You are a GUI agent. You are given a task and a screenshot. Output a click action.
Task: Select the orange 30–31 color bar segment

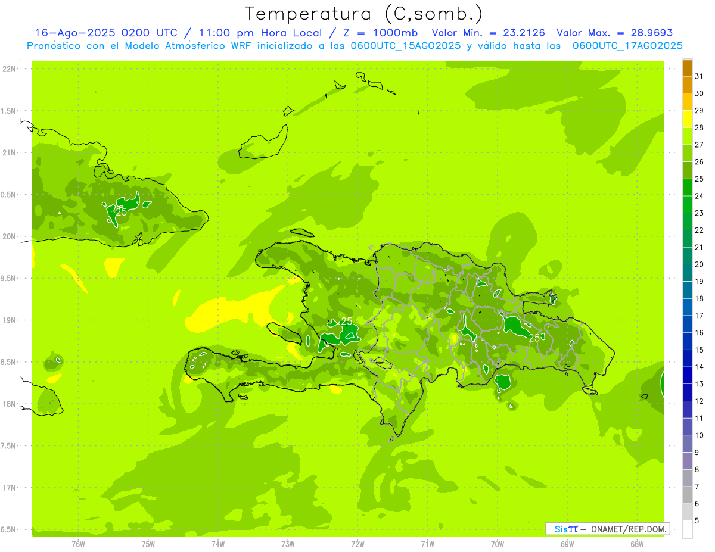pyautogui.click(x=687, y=85)
